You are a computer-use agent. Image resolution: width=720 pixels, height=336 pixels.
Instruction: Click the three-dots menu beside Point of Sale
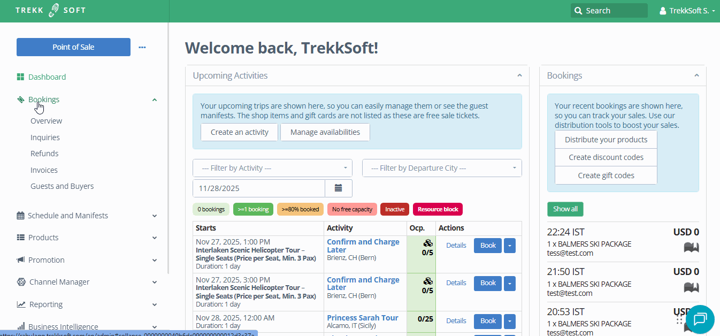click(142, 47)
